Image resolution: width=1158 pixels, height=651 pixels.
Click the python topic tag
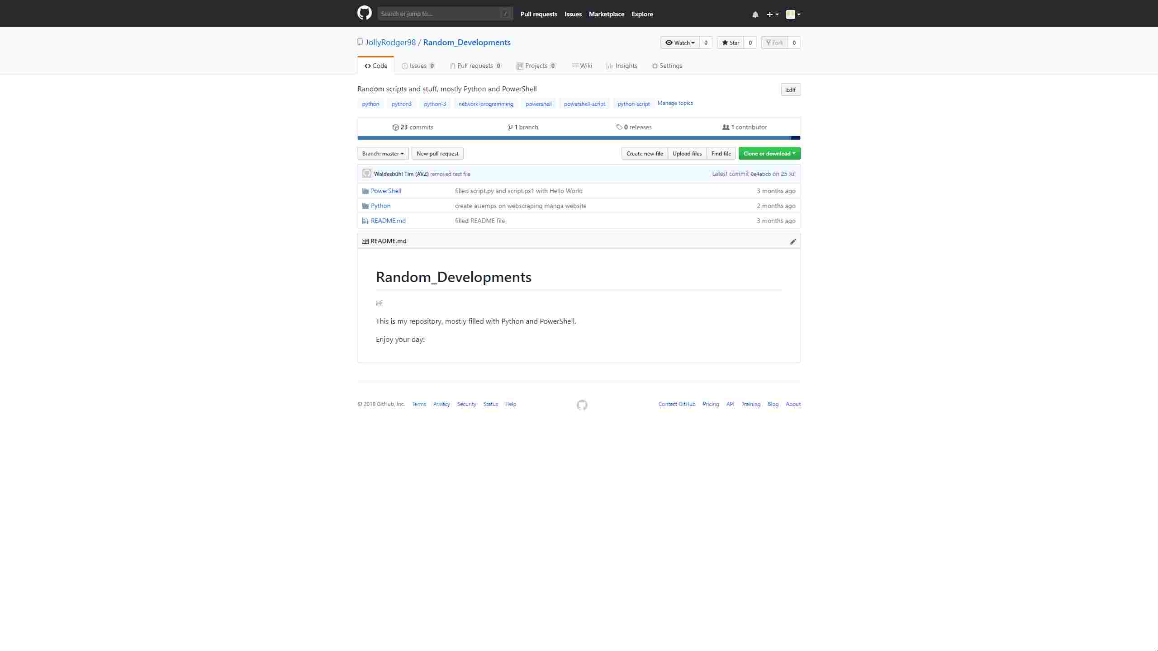click(370, 104)
